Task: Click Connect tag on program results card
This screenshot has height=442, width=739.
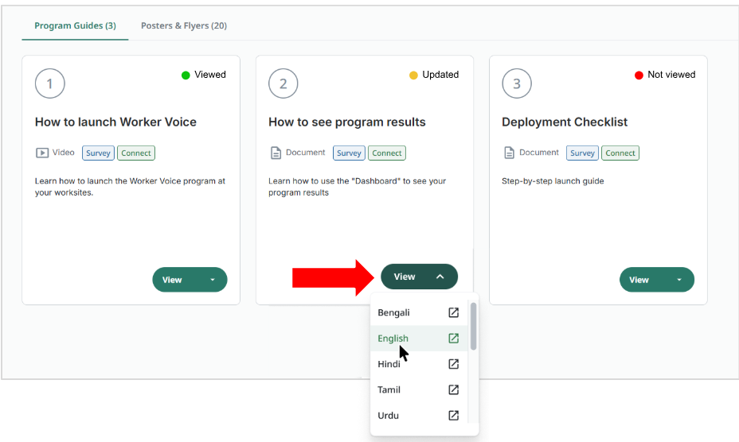Action: [x=386, y=153]
